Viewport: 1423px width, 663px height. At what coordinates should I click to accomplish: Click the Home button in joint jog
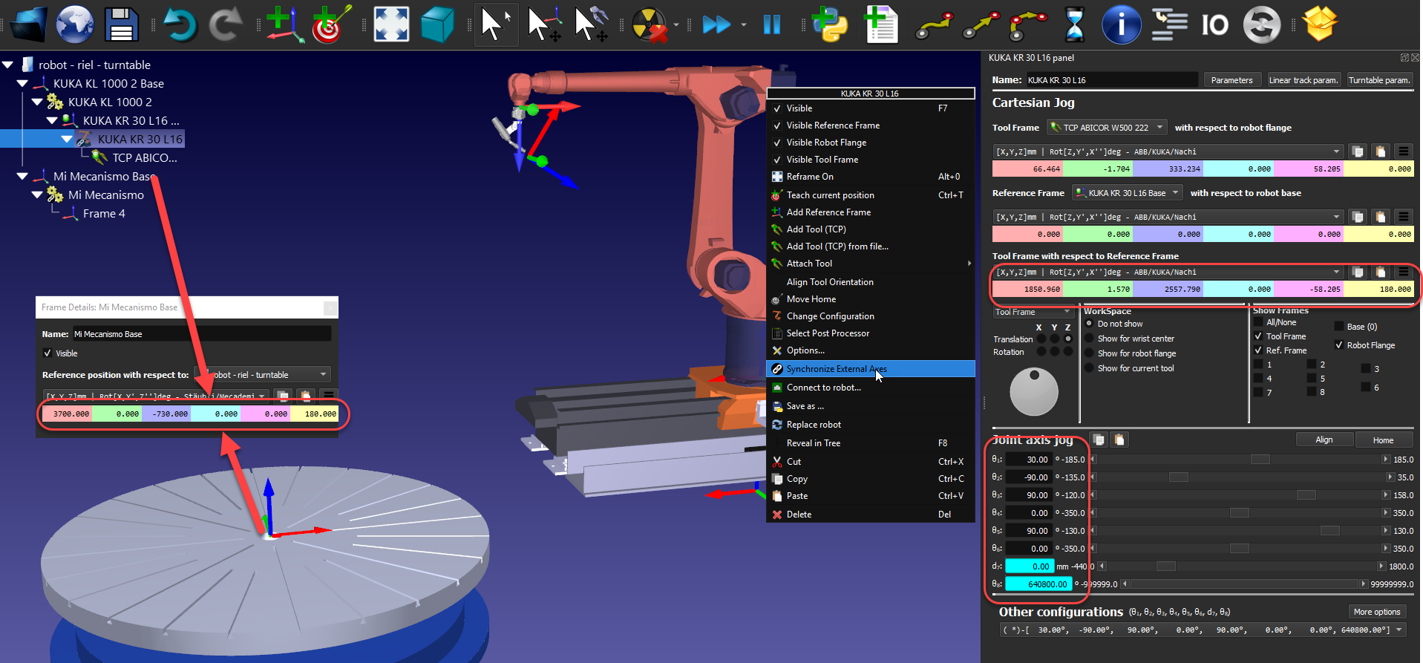click(1382, 440)
